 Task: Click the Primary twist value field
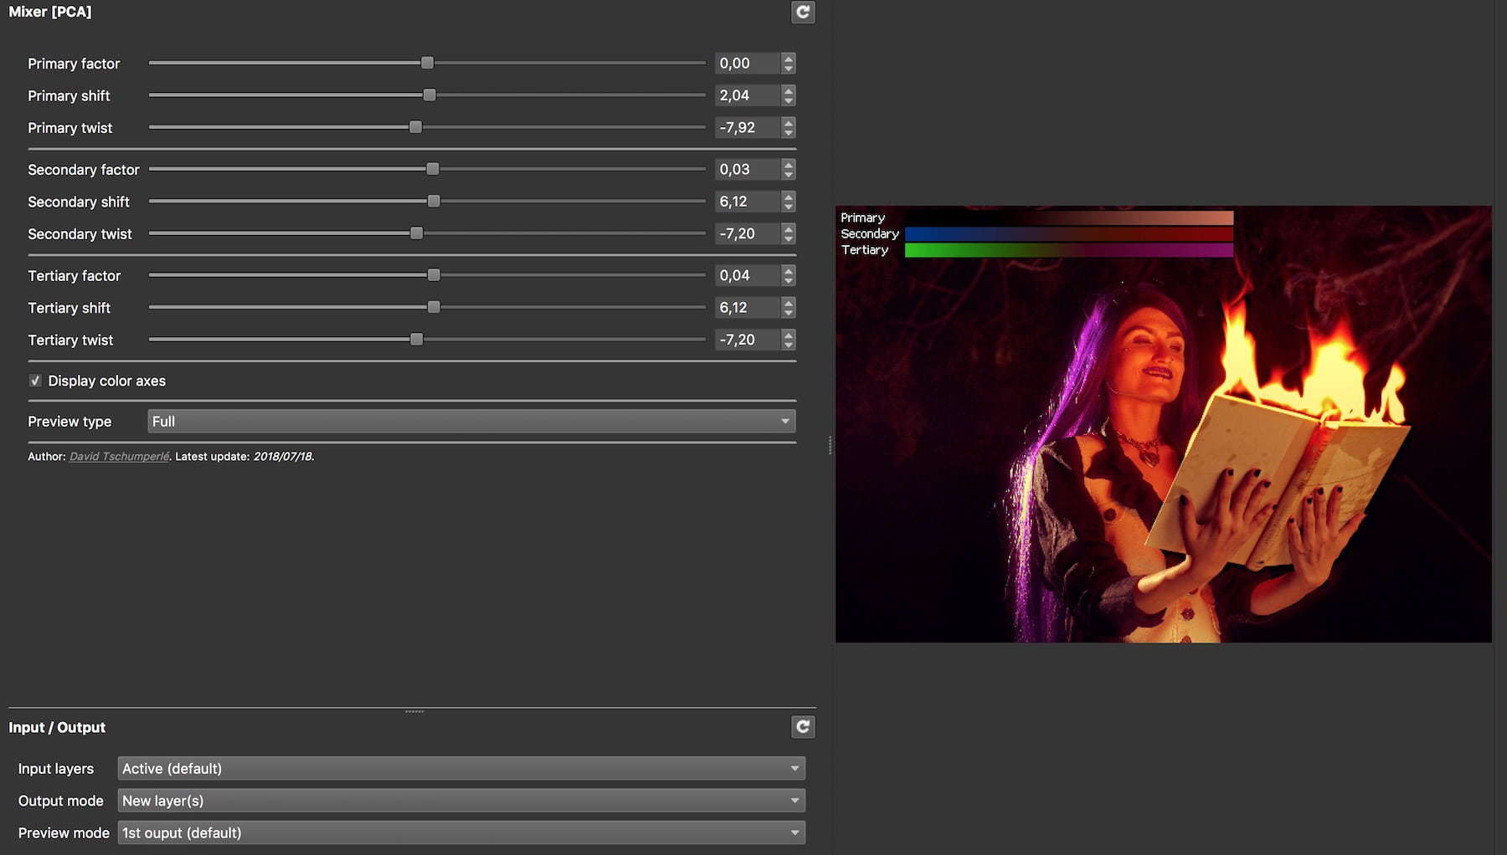point(747,128)
